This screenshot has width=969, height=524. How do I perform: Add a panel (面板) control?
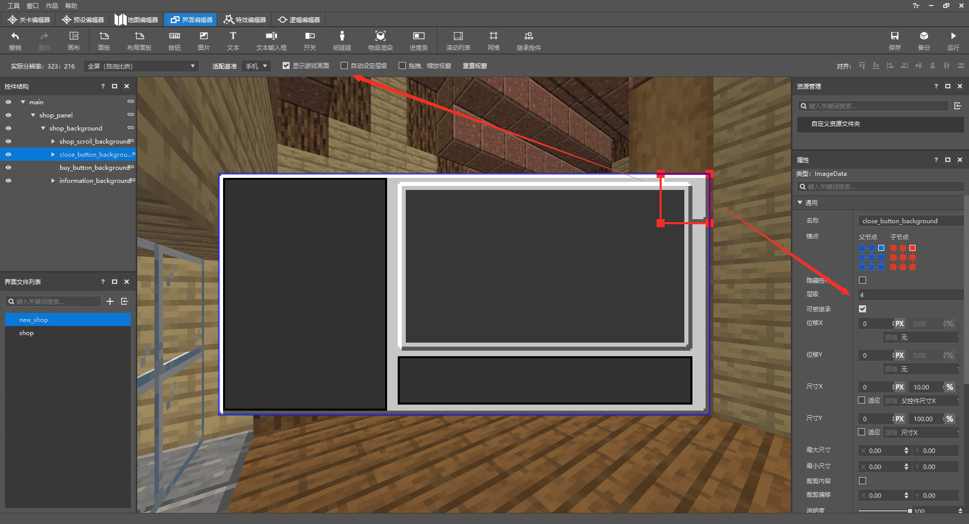(x=104, y=41)
